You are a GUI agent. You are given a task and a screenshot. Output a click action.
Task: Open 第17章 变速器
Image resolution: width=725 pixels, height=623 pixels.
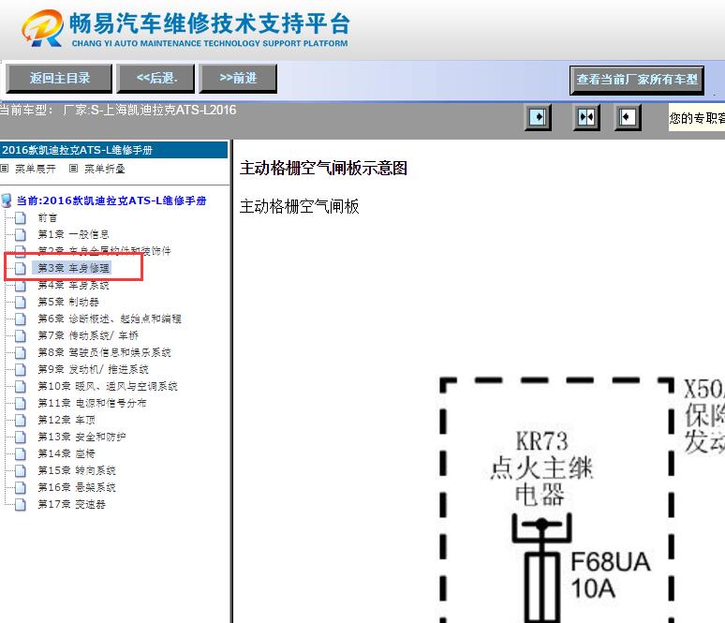point(71,504)
